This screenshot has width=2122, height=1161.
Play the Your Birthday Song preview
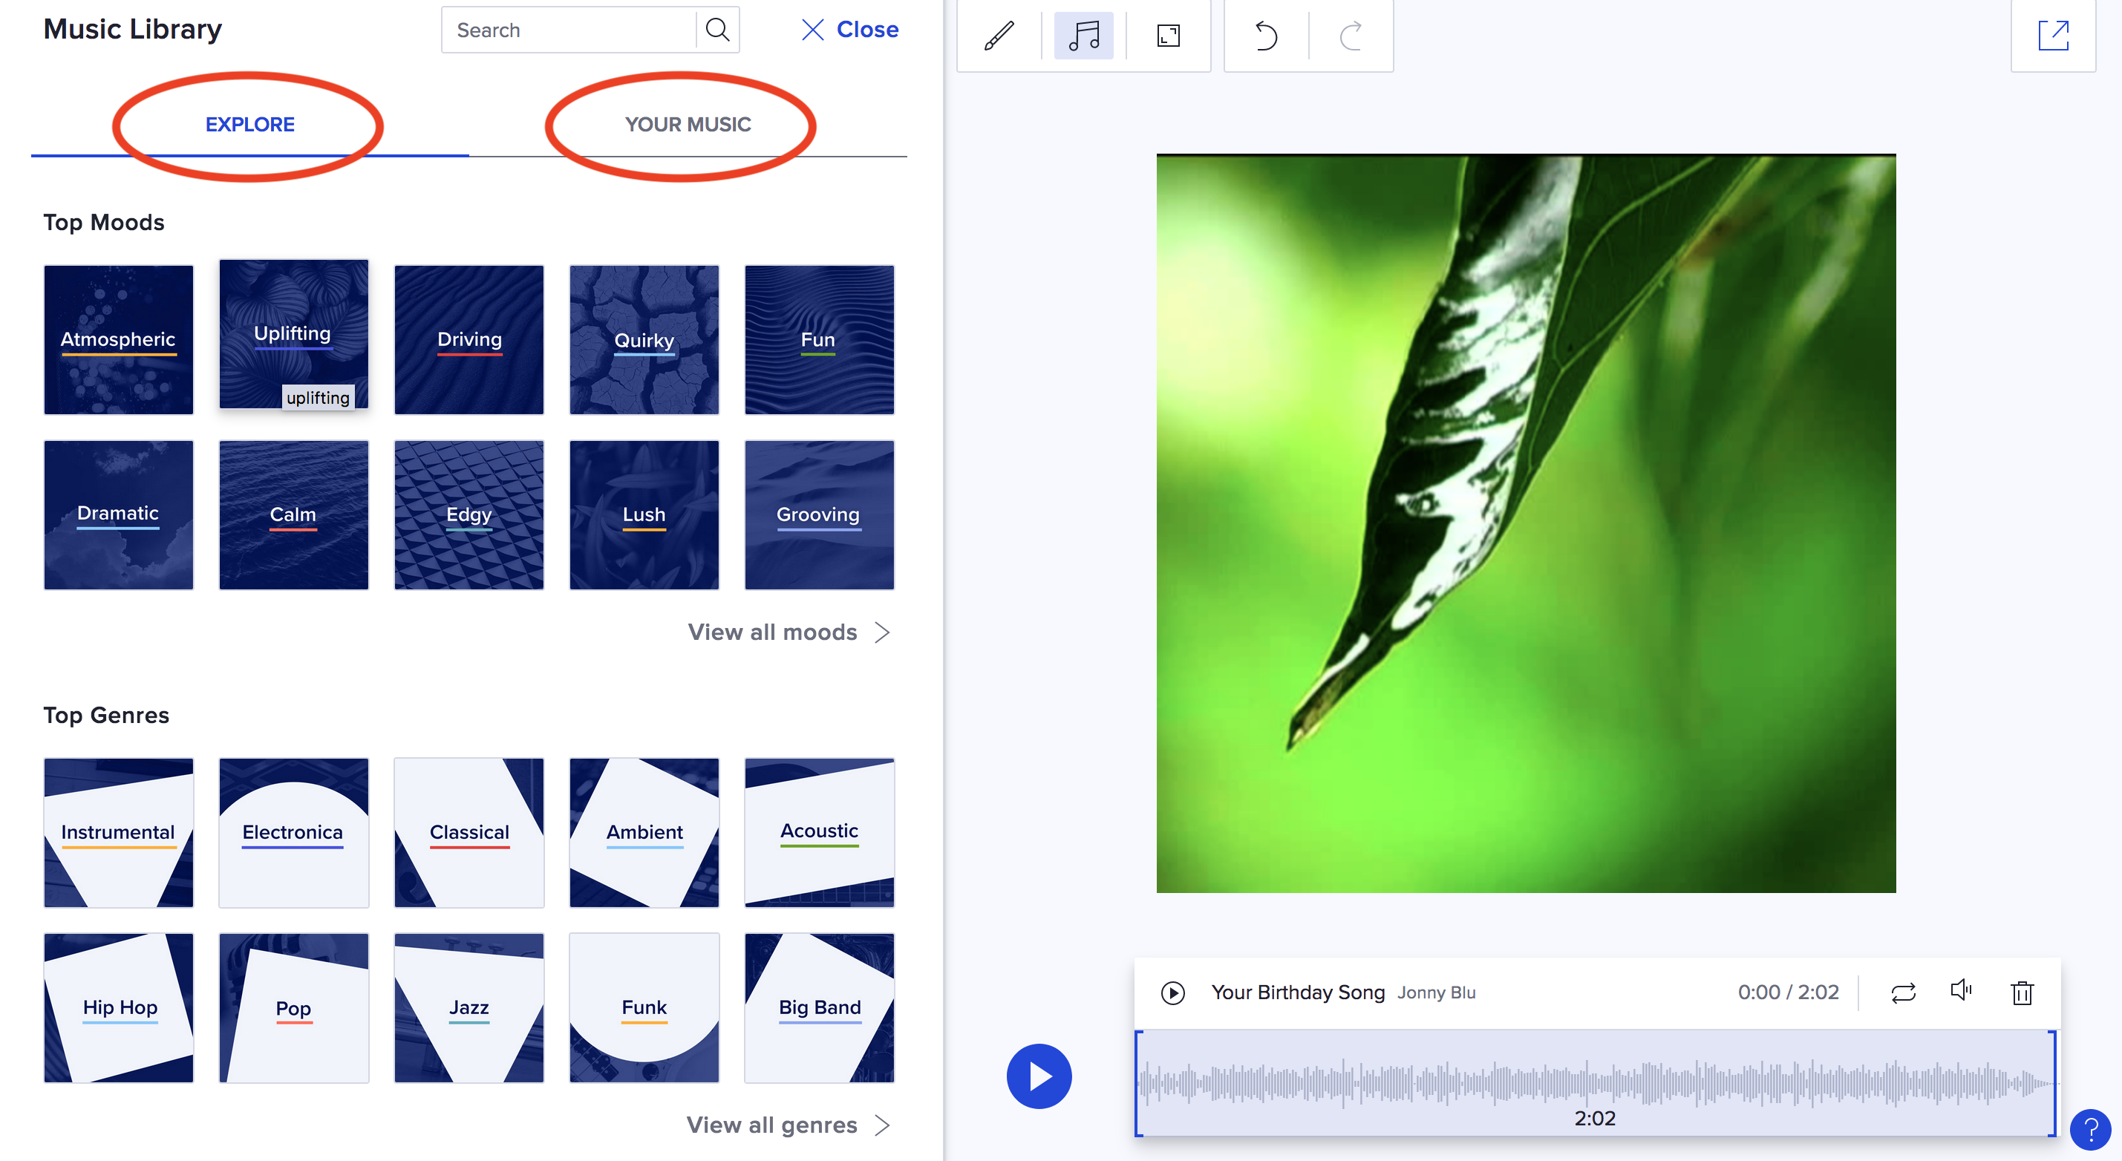(1173, 992)
